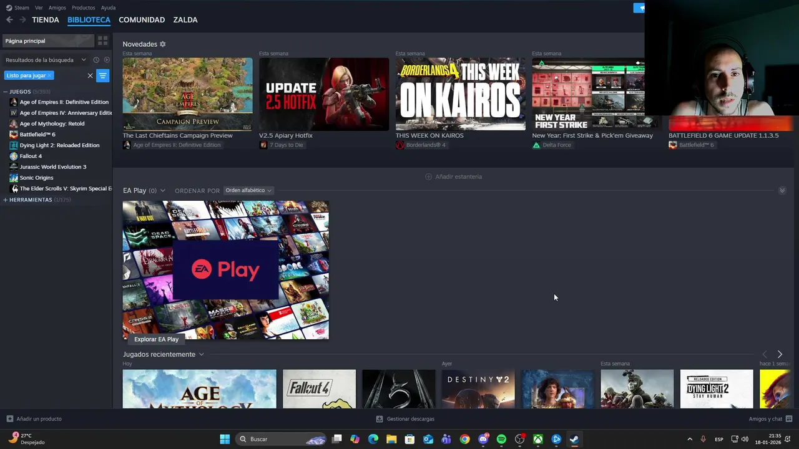Click the Age of Empires II game icon
This screenshot has width=799, height=449.
(x=14, y=102)
